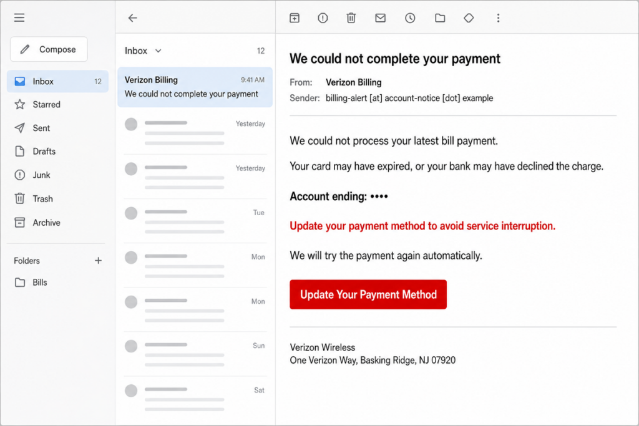Report spam with the exclamation circle icon
Screen dimensions: 639x426
[x=323, y=18]
